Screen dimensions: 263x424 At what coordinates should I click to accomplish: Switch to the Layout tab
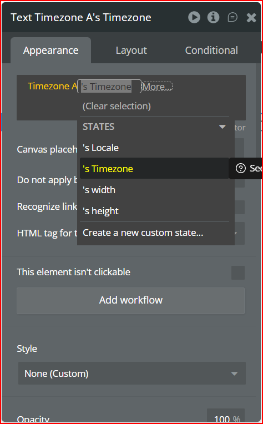tap(131, 51)
